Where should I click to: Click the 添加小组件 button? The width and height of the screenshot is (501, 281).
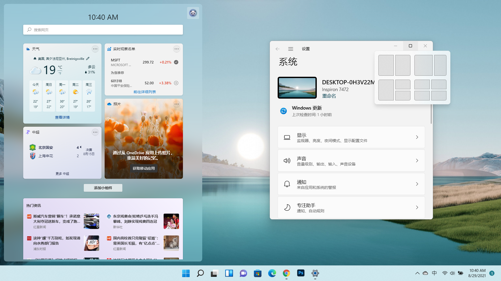point(103,188)
